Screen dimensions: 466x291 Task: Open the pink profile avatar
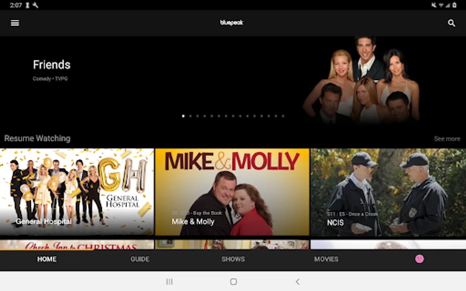coord(419,259)
